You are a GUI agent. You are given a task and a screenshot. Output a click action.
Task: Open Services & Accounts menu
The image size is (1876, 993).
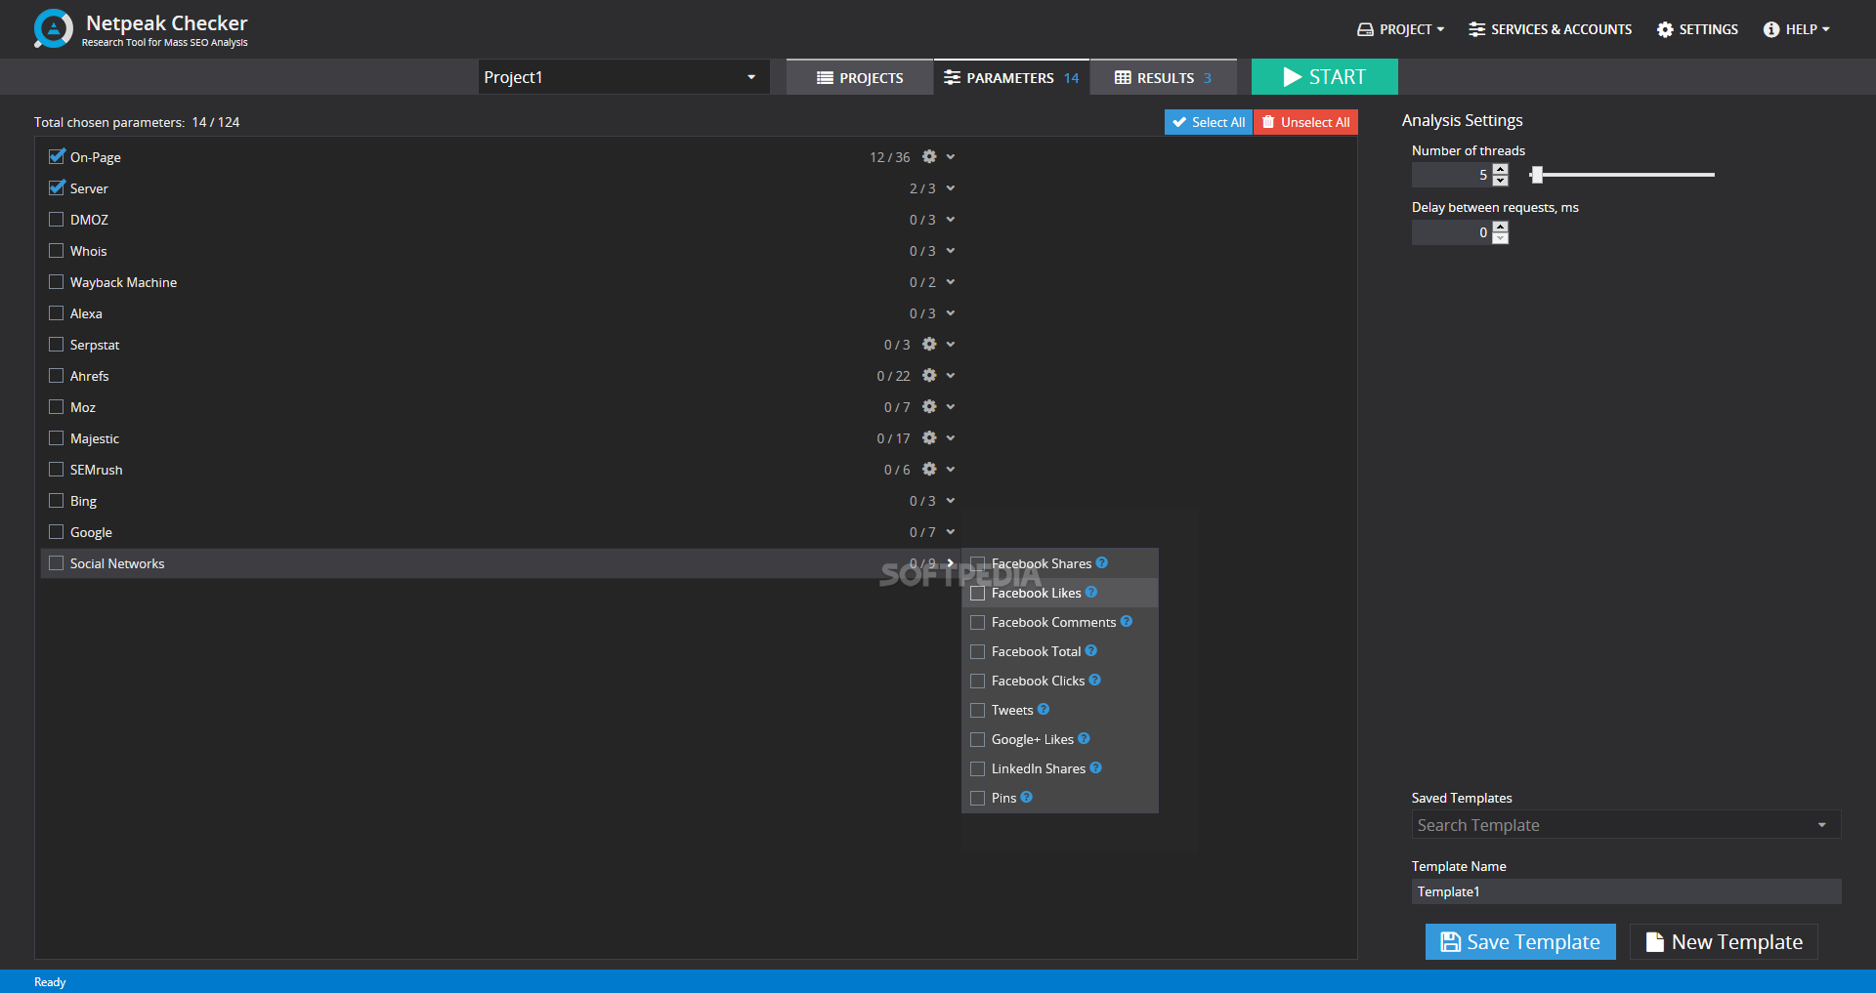1550,29
